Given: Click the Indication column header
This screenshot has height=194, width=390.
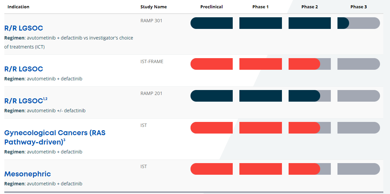Looking at the screenshot, I should (x=18, y=7).
